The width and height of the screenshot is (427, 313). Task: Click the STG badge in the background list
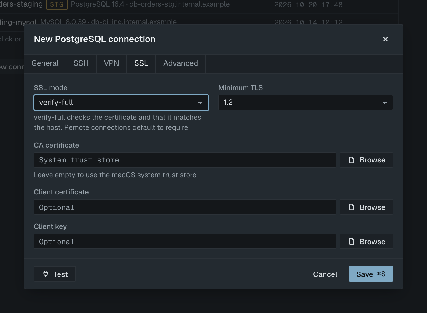pyautogui.click(x=57, y=4)
